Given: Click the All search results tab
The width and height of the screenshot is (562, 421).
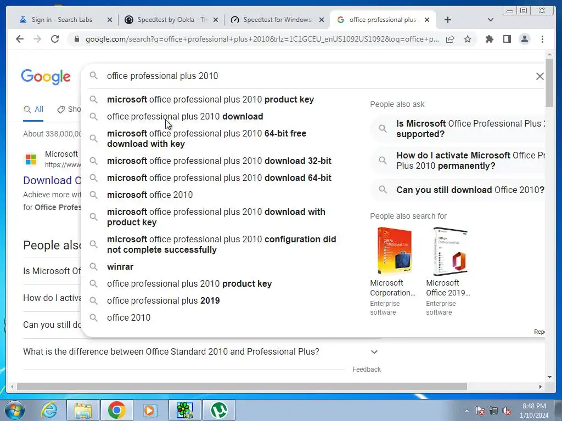Looking at the screenshot, I should [33, 109].
